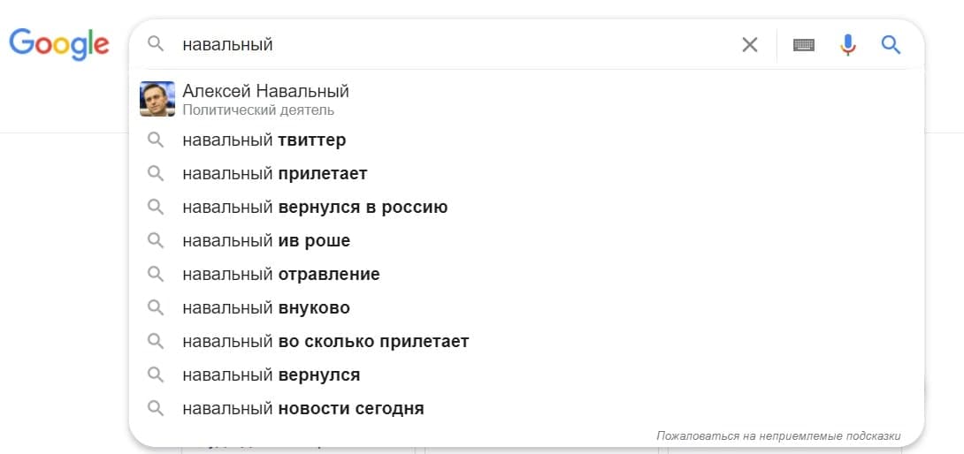
Task: Choose suggestion навальный твиттер
Action: pyautogui.click(x=526, y=140)
